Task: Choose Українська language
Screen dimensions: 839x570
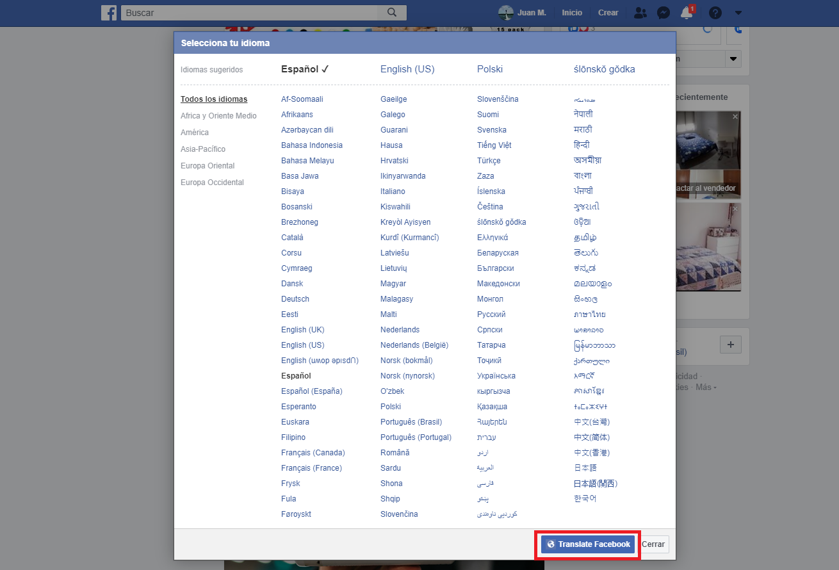Action: click(496, 376)
